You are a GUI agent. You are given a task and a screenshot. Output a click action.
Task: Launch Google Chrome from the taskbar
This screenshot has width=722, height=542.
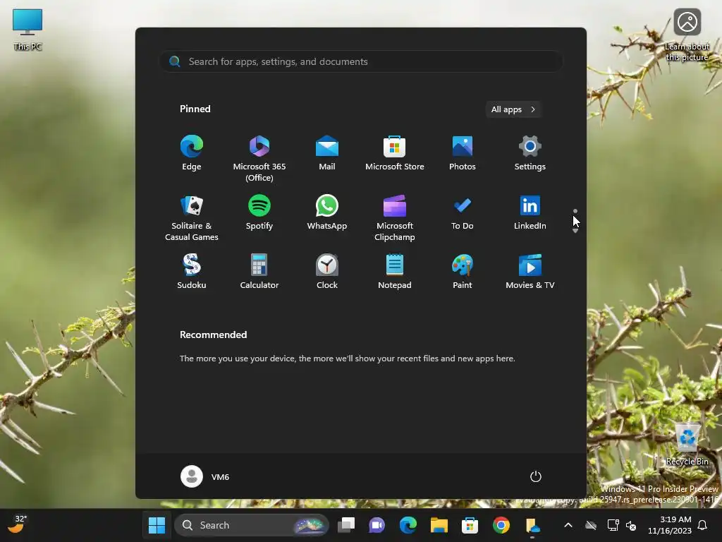click(501, 525)
